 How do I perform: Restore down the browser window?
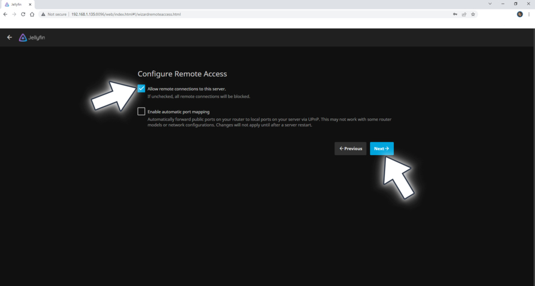516,4
